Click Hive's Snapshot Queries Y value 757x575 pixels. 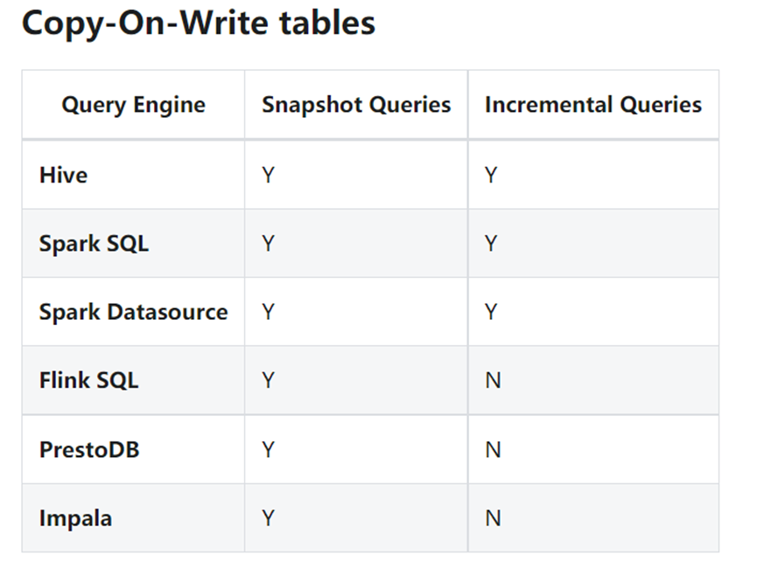[x=269, y=175]
